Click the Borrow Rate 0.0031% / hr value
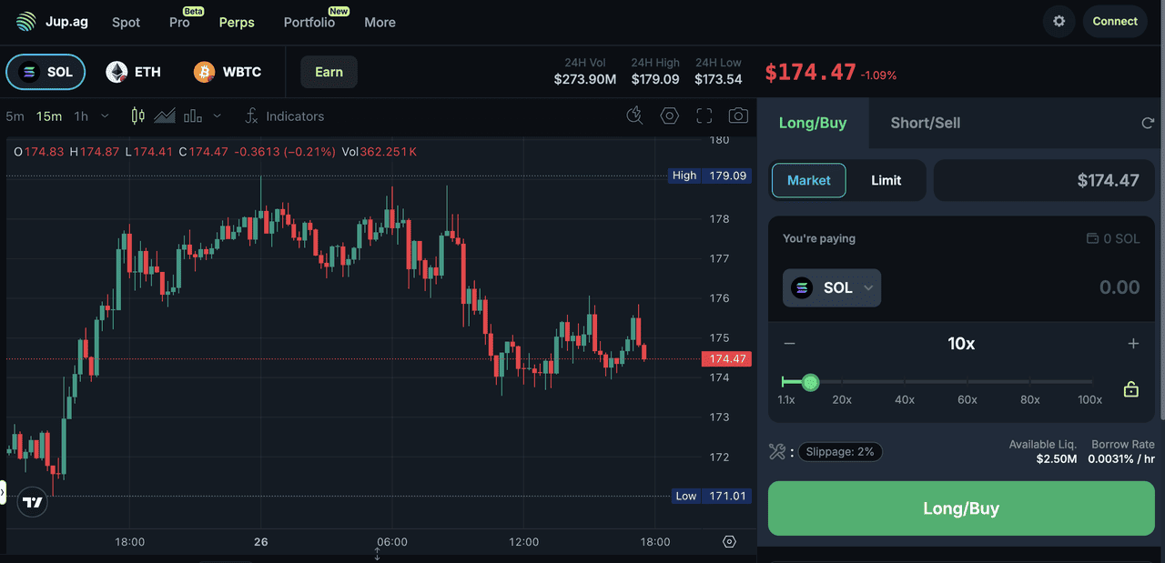1165x563 pixels. pyautogui.click(x=1121, y=458)
